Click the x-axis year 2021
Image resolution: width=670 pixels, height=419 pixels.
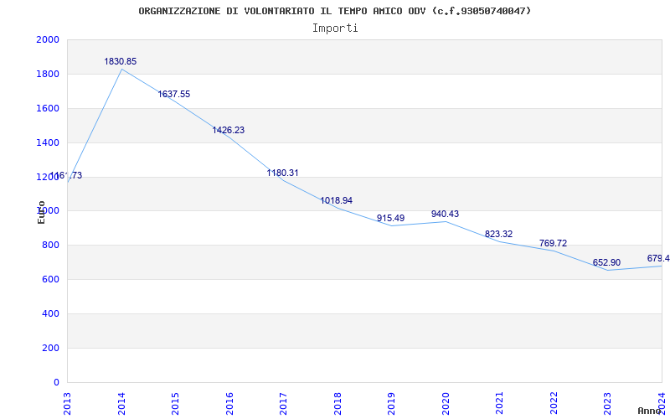499,404
